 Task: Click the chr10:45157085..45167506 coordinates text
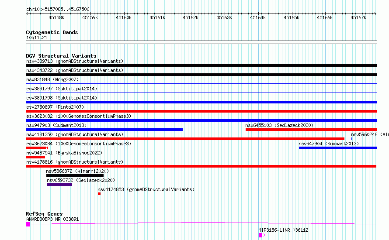[58, 9]
